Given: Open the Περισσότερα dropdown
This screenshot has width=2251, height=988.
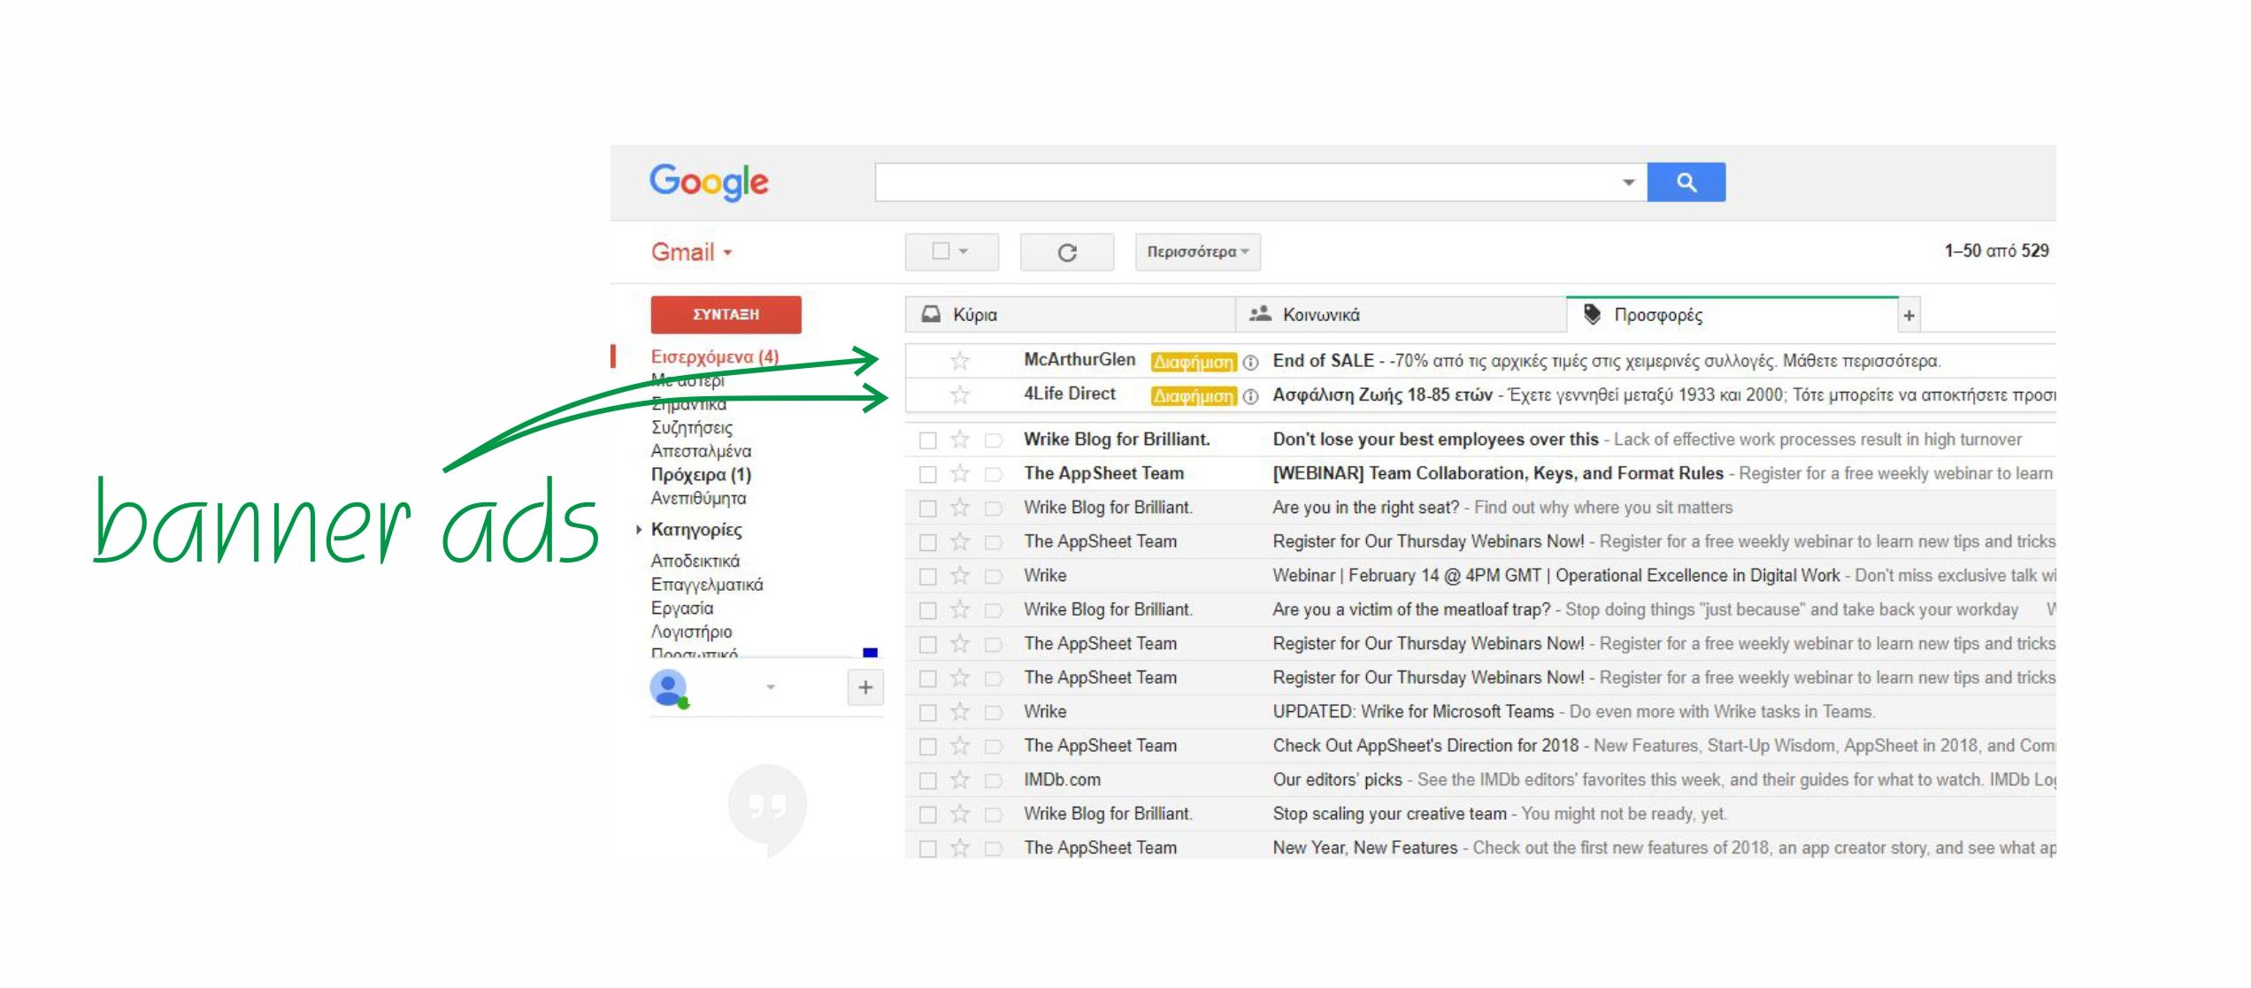Looking at the screenshot, I should [x=1196, y=251].
